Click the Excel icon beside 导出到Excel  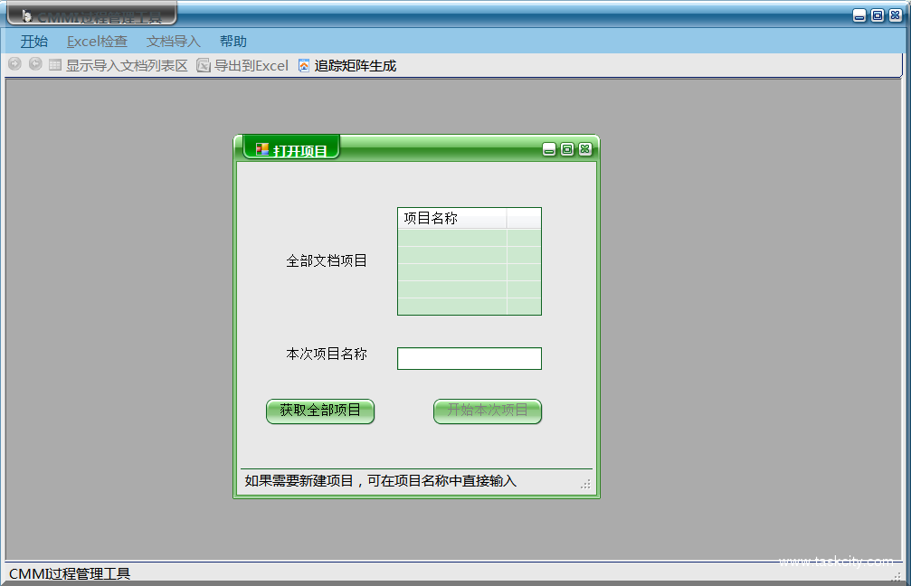[x=203, y=64]
